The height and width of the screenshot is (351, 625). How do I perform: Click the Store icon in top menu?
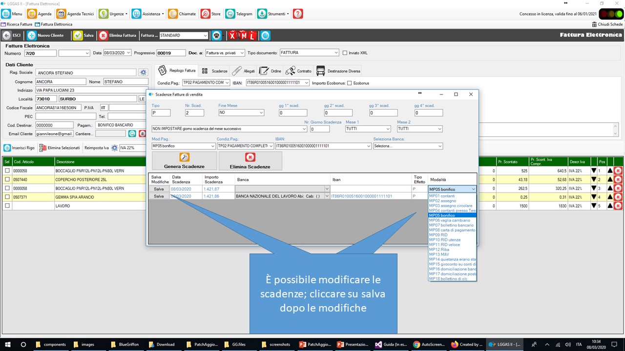(206, 14)
